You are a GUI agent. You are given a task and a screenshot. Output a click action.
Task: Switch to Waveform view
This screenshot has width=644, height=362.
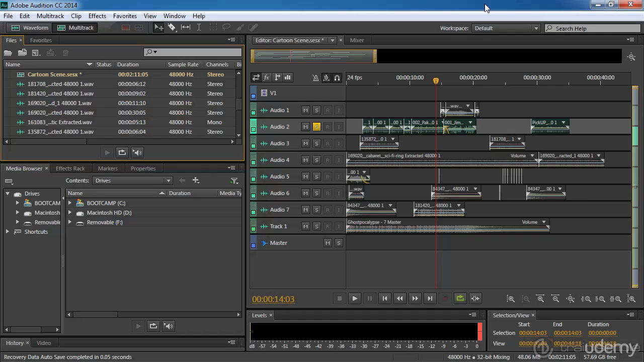30,28
